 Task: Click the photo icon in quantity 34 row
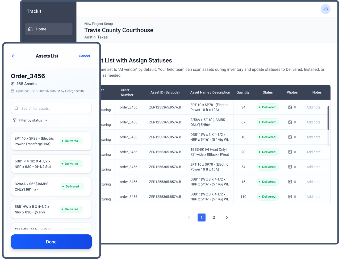(x=290, y=107)
